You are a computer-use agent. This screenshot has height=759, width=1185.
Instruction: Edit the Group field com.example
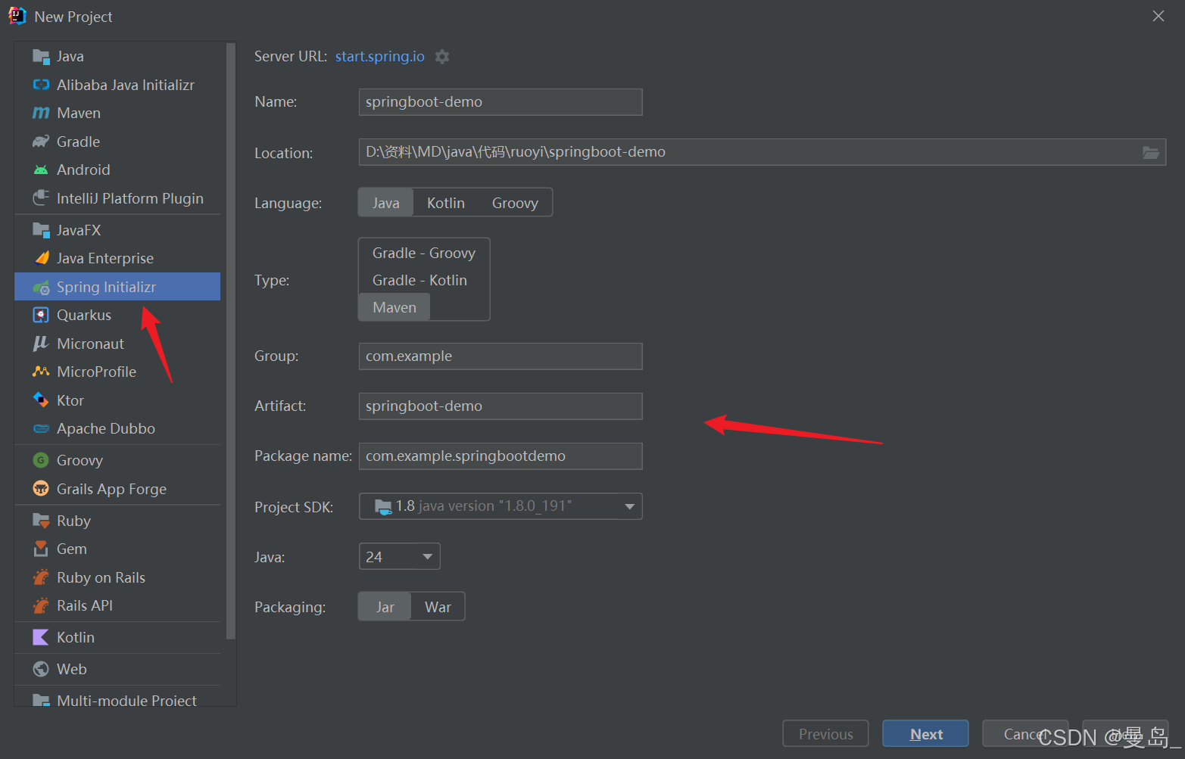click(501, 356)
